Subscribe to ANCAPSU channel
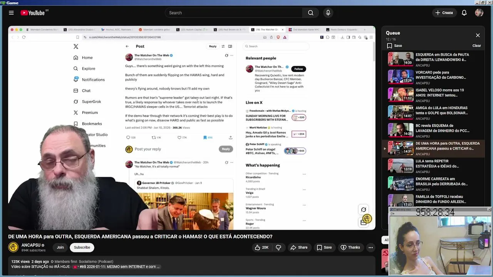Viewport: 493px width, 277px height. point(82,247)
